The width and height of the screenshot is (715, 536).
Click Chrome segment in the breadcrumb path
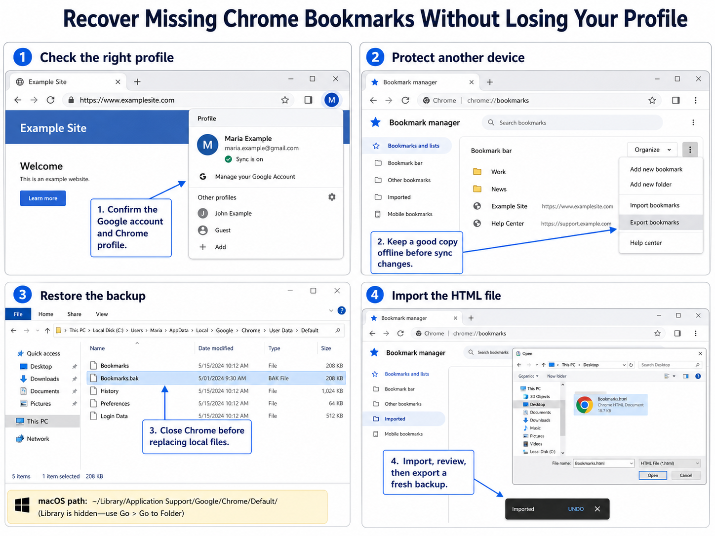click(251, 331)
